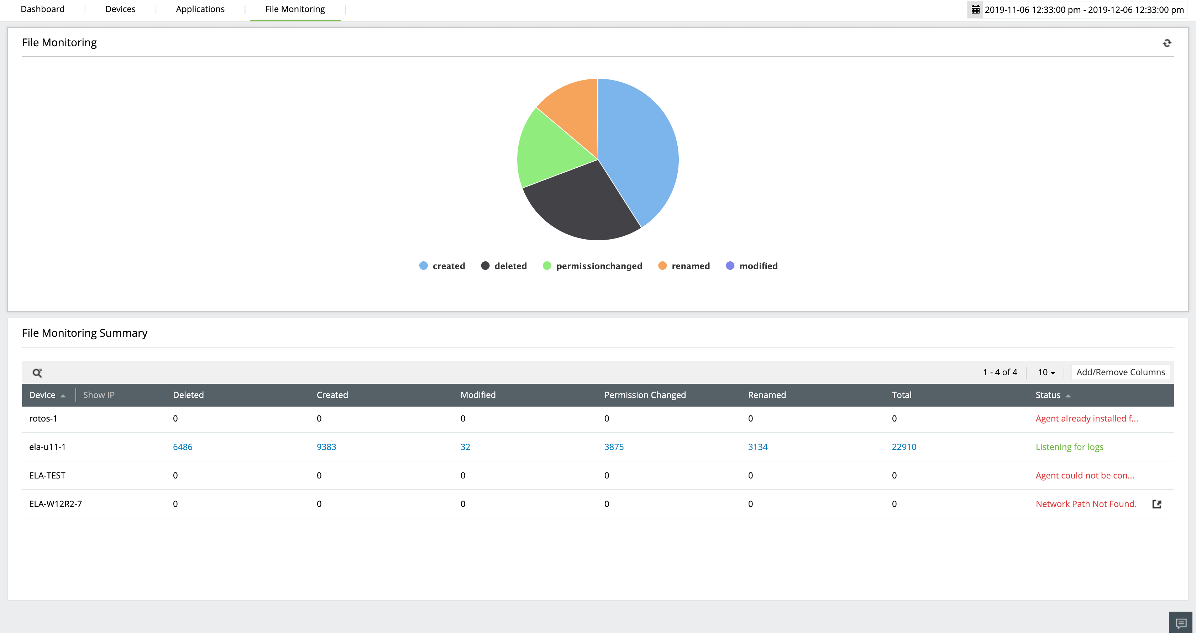Click the Listening for logs status
The height and width of the screenshot is (633, 1196).
(1069, 447)
